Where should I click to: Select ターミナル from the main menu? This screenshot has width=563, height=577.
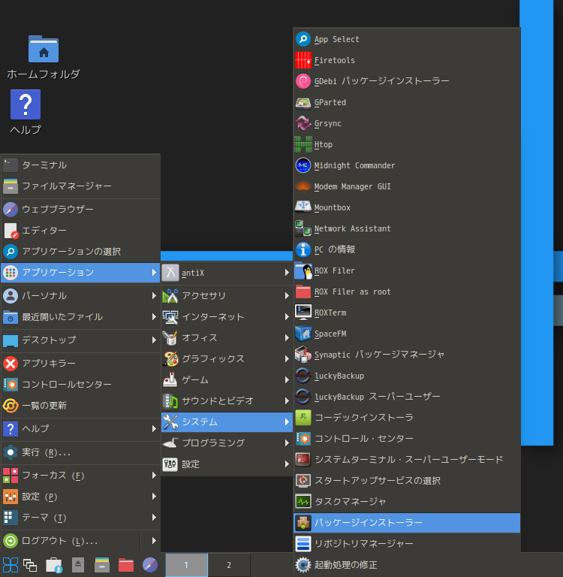80,165
